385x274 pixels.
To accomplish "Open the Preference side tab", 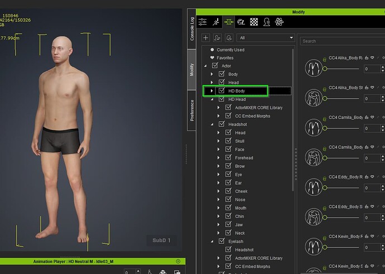I will (192, 110).
